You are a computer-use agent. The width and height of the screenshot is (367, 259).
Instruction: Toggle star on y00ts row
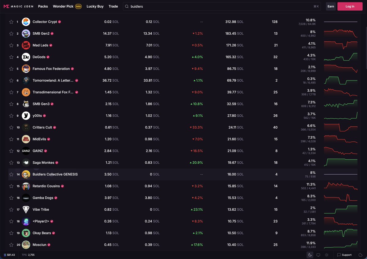pos(11,116)
